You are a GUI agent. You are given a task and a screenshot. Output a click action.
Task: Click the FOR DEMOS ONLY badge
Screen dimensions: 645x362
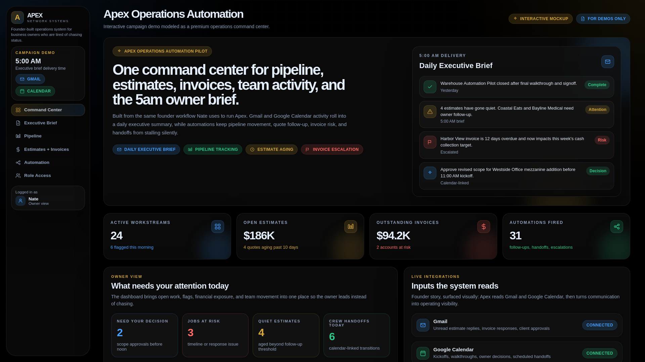coord(603,19)
